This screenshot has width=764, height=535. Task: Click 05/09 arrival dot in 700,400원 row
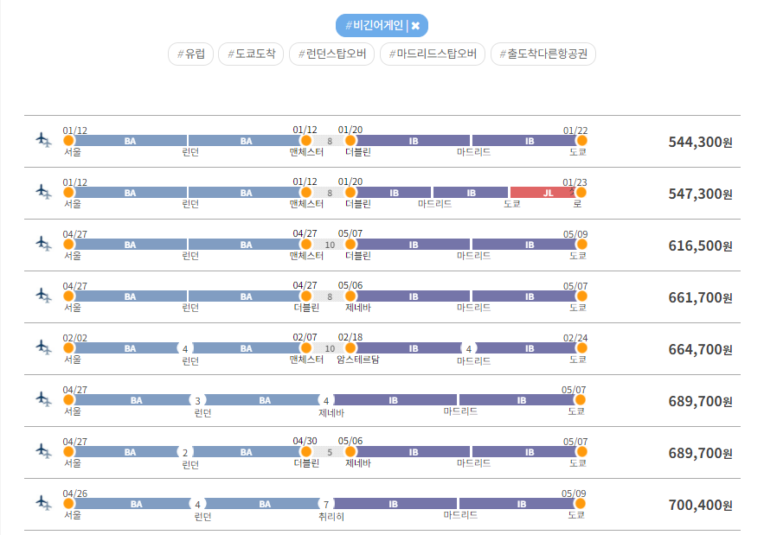click(x=580, y=504)
